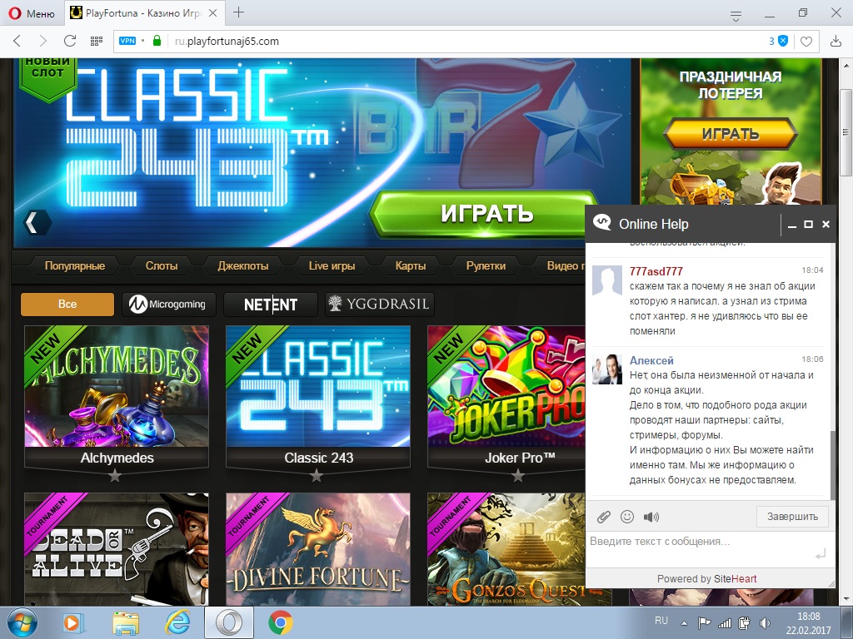This screenshot has width=853, height=639.
Task: Switch the RU input language indicator
Action: [x=661, y=620]
